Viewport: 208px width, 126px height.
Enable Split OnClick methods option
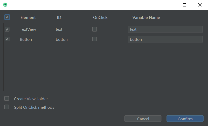7,107
